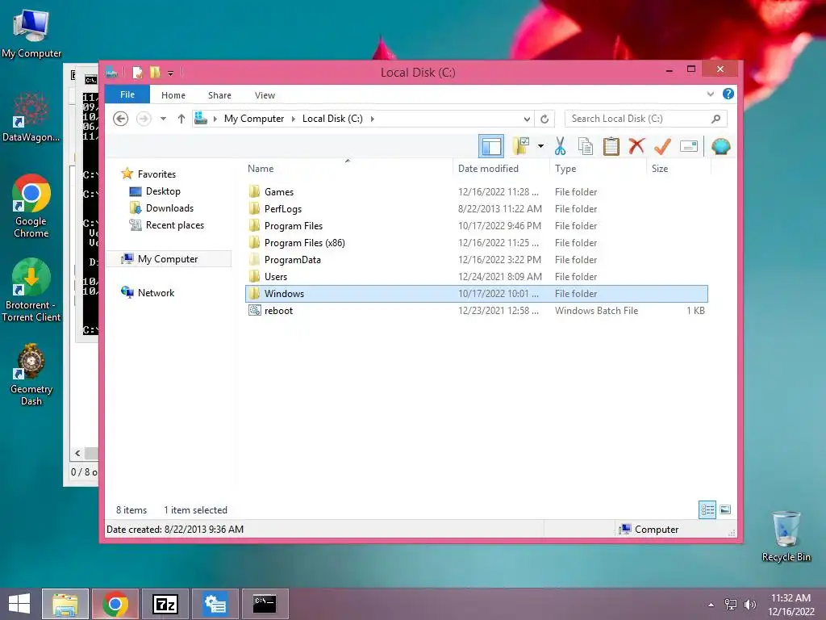Open Customize Quick Access Toolbar dropdown
826x620 pixels.
click(171, 73)
